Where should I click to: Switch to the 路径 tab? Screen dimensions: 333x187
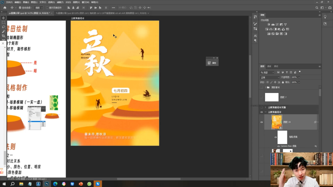[x=276, y=66]
